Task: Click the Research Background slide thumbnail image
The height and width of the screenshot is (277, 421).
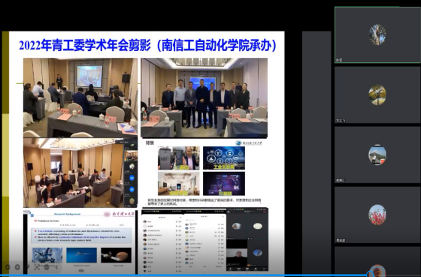Action: click(79, 242)
